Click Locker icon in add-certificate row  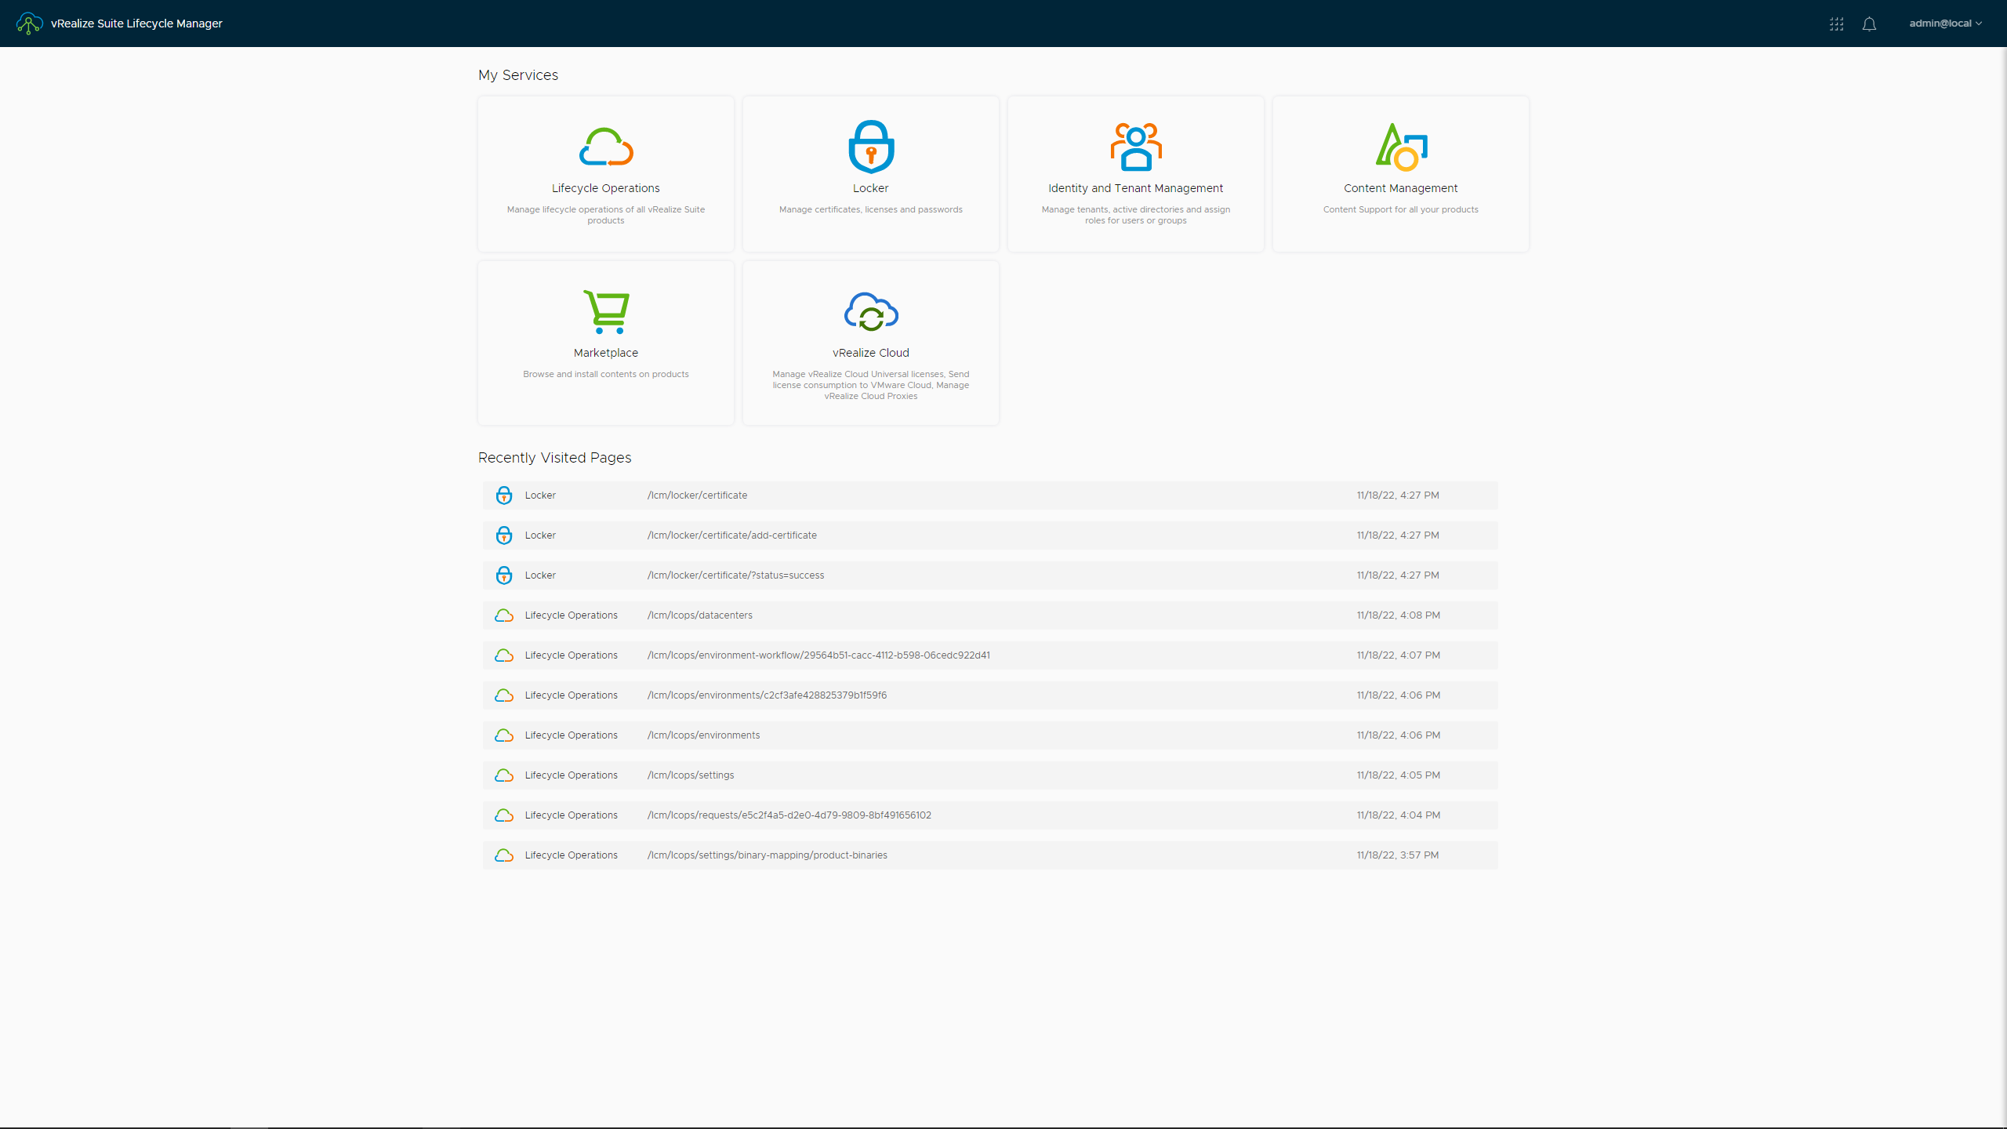point(504,535)
